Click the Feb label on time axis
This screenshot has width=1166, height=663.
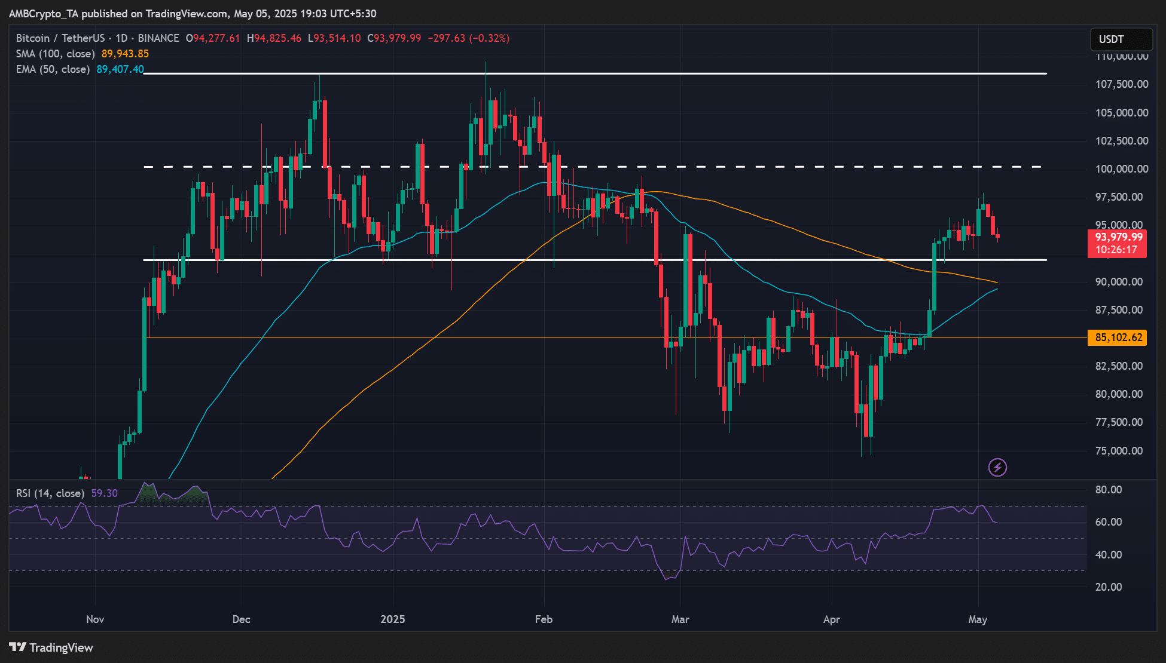(x=544, y=619)
